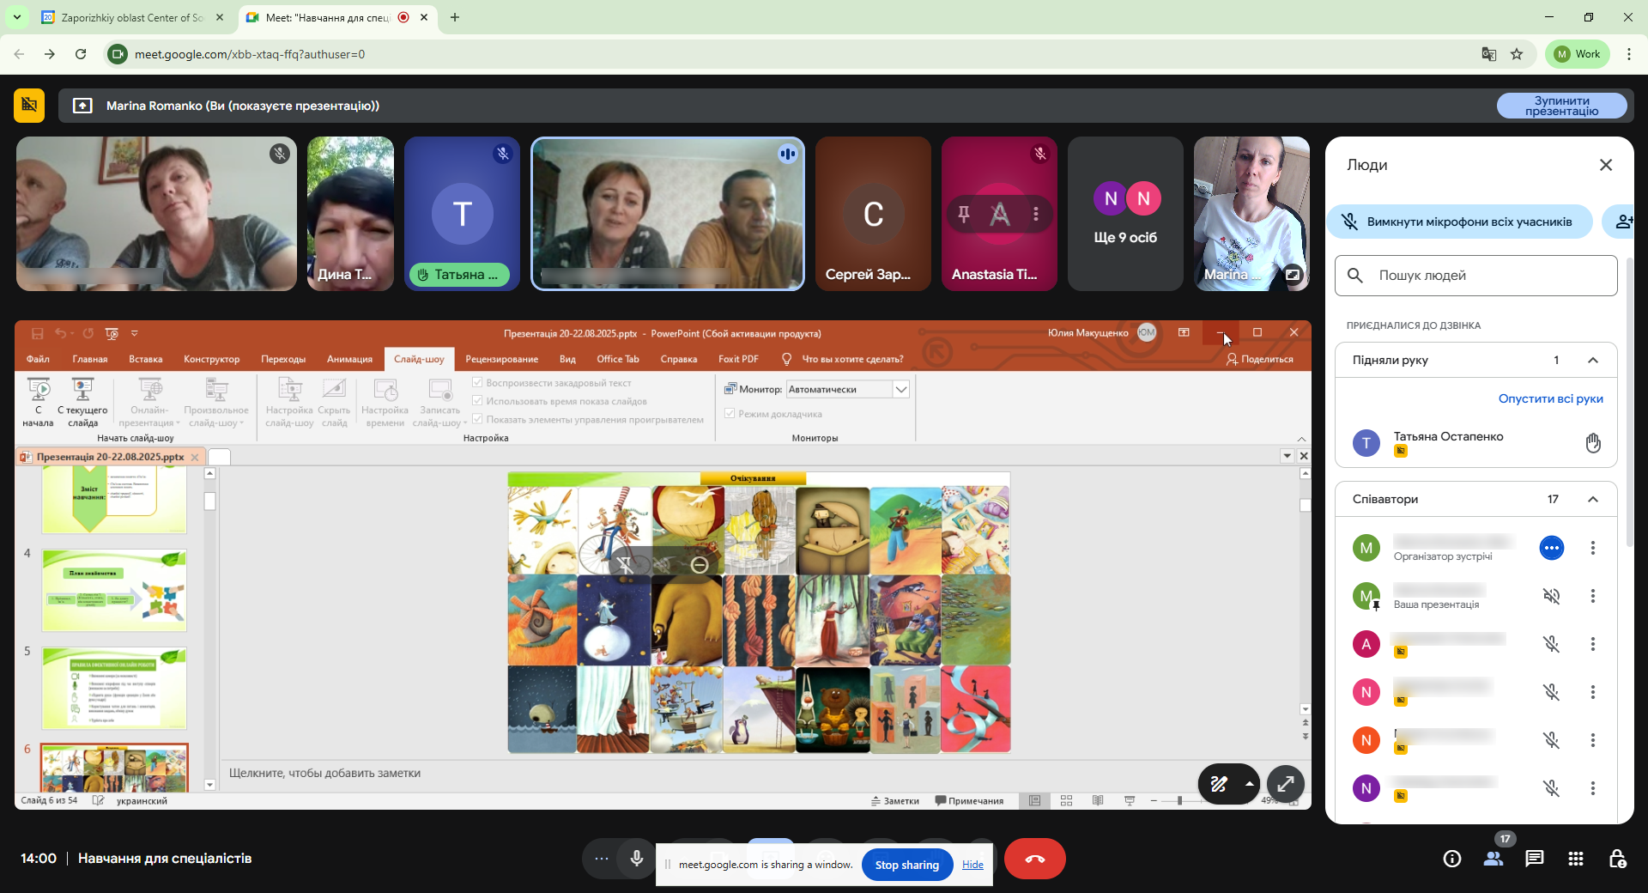Start slideshow С начала
This screenshot has height=893, width=1648.
tap(39, 402)
